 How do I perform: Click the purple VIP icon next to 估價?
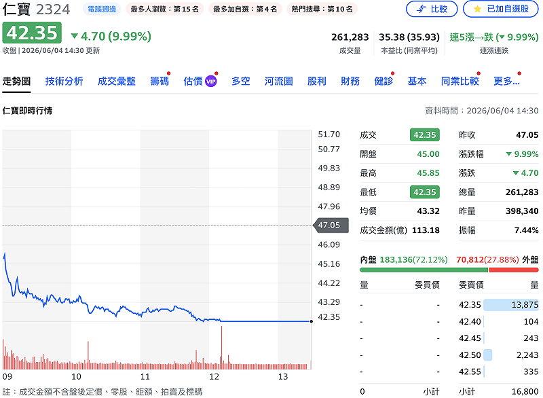click(x=211, y=82)
